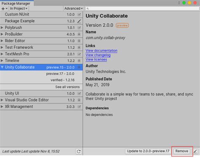Click update icon on Visual Studio Code Editor row

point(79,100)
